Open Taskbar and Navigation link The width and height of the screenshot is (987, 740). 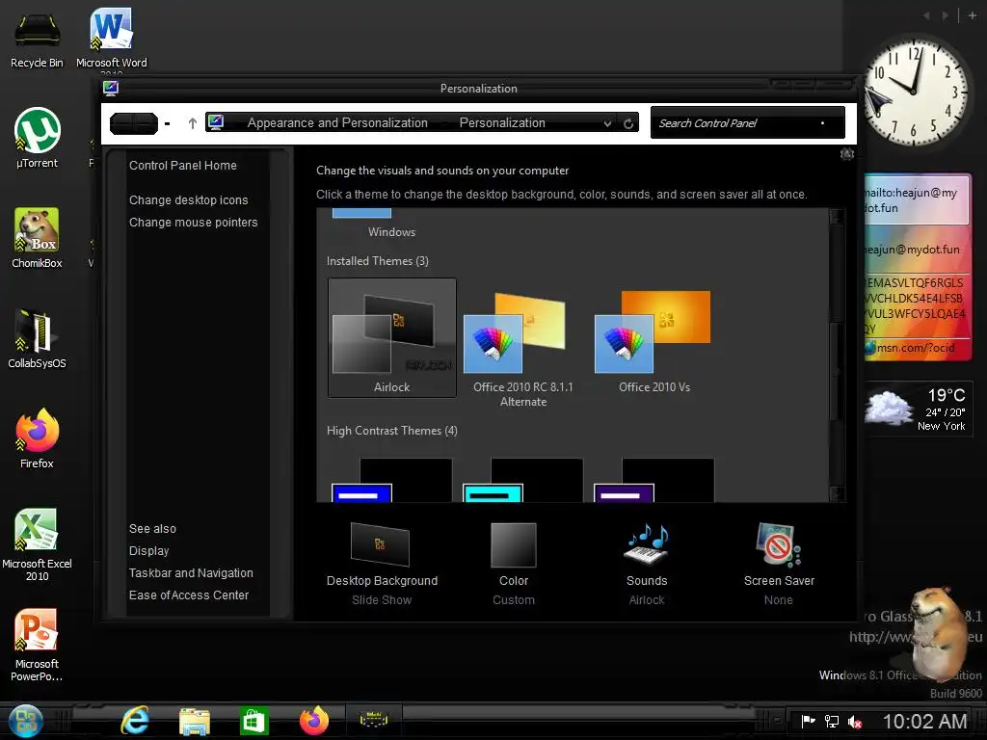coord(191,572)
